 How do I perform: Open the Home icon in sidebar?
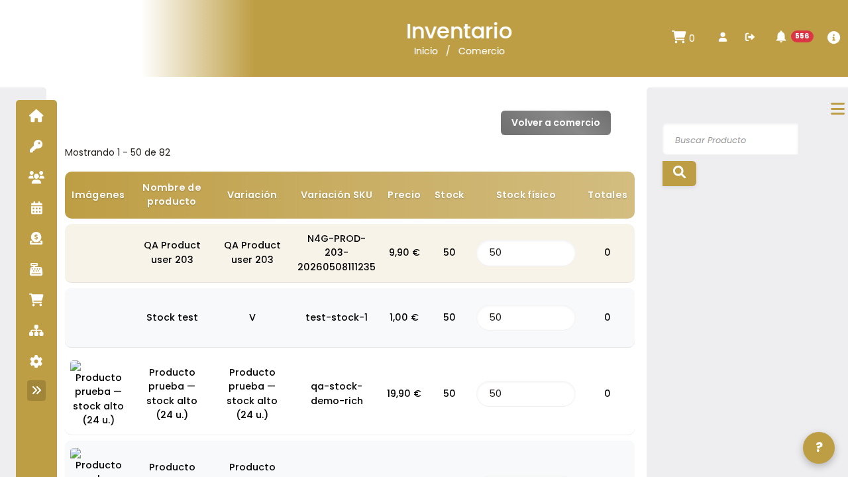click(x=36, y=116)
